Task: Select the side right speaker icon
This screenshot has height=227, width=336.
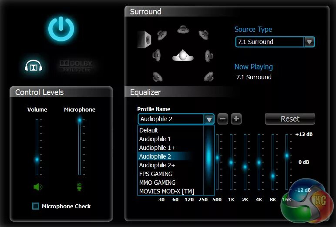Action: point(209,56)
